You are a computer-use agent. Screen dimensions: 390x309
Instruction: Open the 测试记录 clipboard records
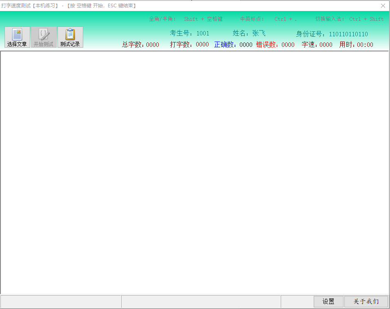coord(70,38)
